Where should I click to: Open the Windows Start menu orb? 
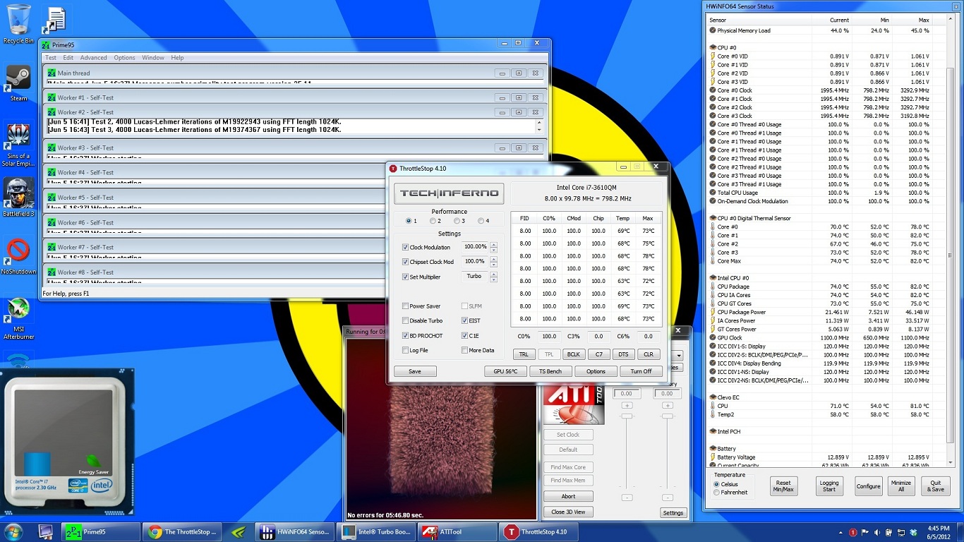[13, 531]
